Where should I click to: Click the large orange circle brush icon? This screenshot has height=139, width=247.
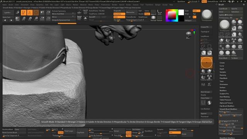206,63
